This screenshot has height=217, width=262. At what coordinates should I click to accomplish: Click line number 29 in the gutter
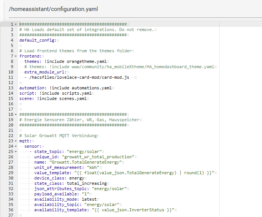point(11,173)
